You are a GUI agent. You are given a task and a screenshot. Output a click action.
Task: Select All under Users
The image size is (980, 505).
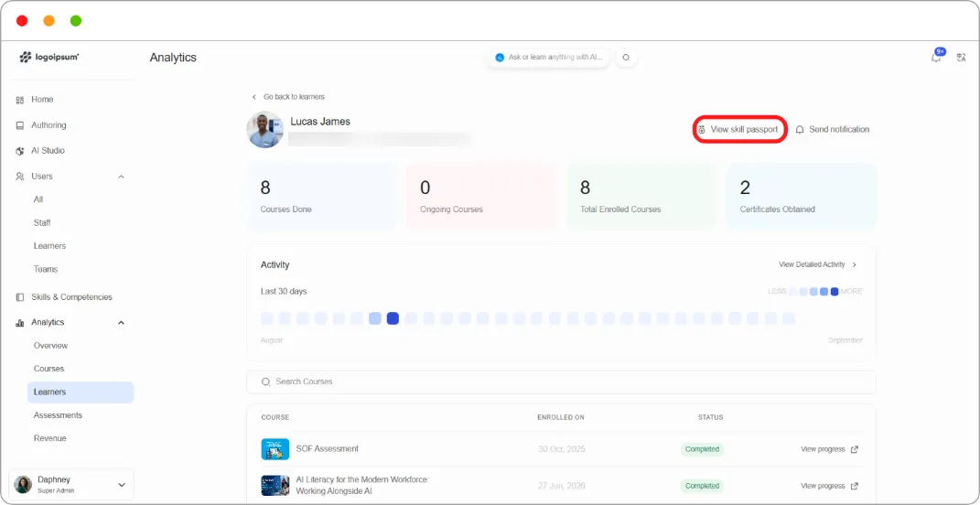click(x=38, y=199)
